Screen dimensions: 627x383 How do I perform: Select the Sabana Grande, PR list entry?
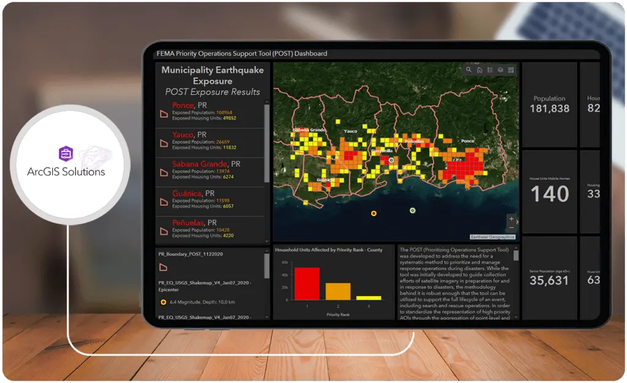pos(210,172)
